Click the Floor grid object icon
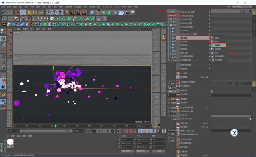Image resolution: width=256 pixels, height=157 pixels. point(121,13)
